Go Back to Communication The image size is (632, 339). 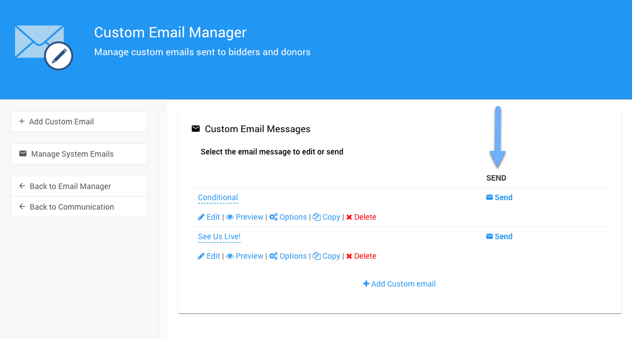point(79,207)
